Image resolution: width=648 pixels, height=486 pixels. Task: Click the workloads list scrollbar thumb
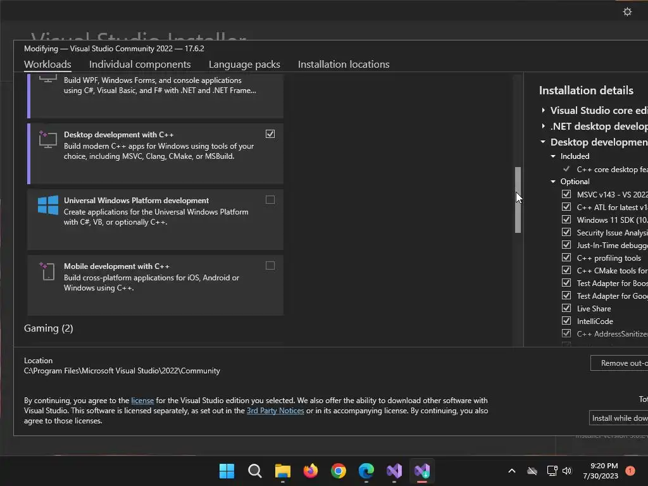pos(518,200)
